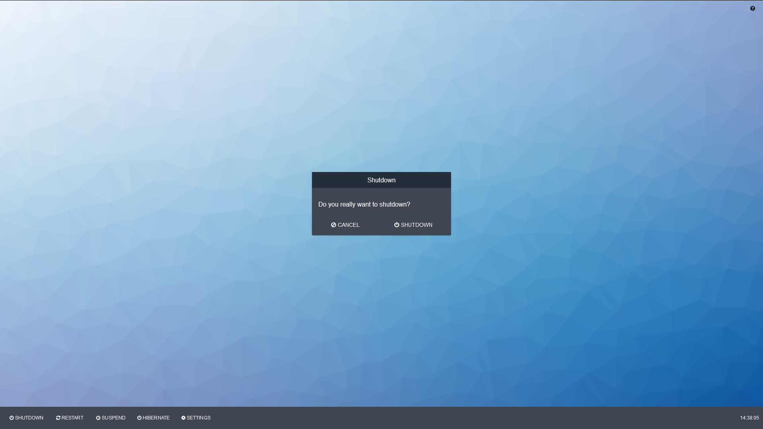Choose HIBERNATE label in the bottom bar
The width and height of the screenshot is (763, 429).
[156, 418]
